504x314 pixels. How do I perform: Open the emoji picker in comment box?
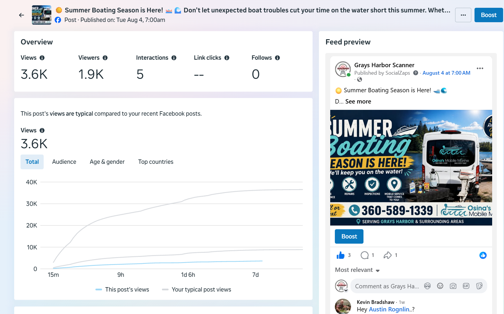click(440, 286)
